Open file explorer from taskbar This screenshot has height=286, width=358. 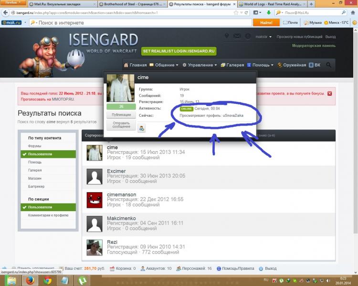(x=11, y=280)
